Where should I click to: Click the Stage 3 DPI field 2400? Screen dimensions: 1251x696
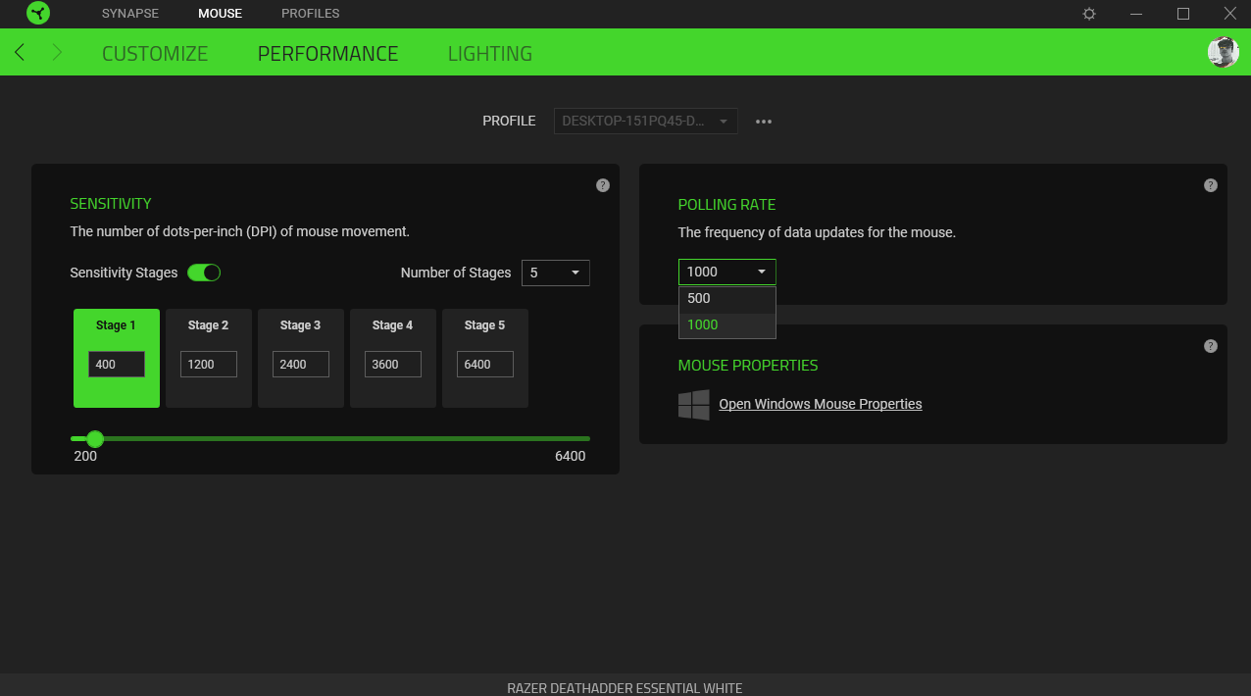pyautogui.click(x=301, y=365)
